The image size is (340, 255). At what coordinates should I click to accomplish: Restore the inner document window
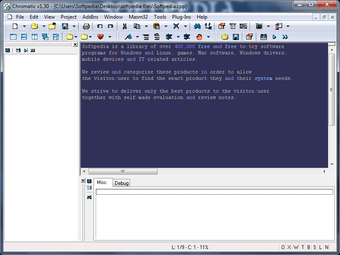[x=324, y=17]
